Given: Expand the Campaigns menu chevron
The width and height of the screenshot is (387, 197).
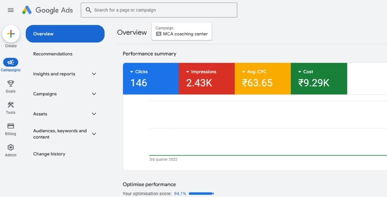Looking at the screenshot, I should (x=94, y=94).
